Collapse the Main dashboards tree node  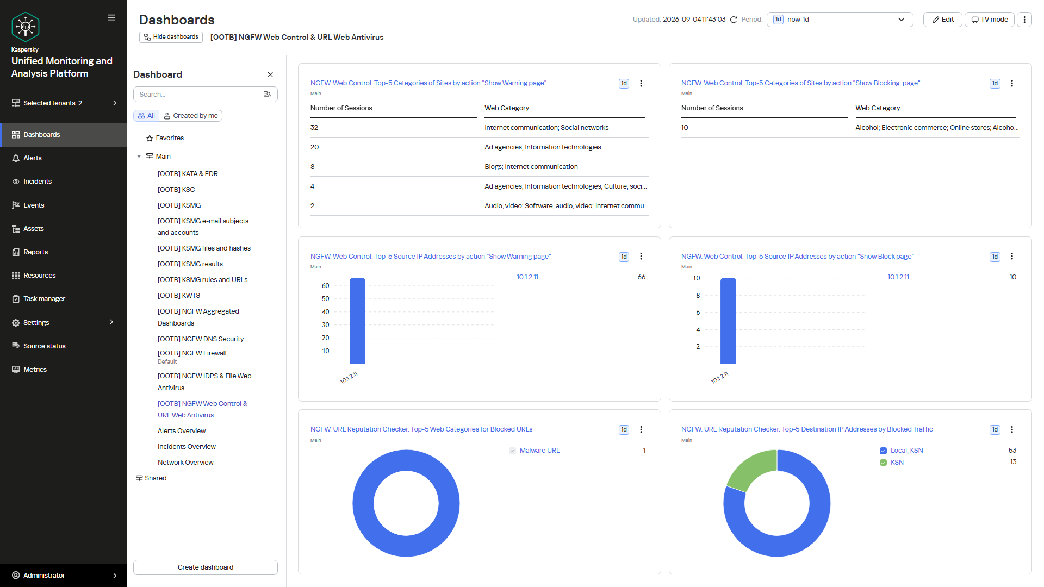pyautogui.click(x=139, y=157)
